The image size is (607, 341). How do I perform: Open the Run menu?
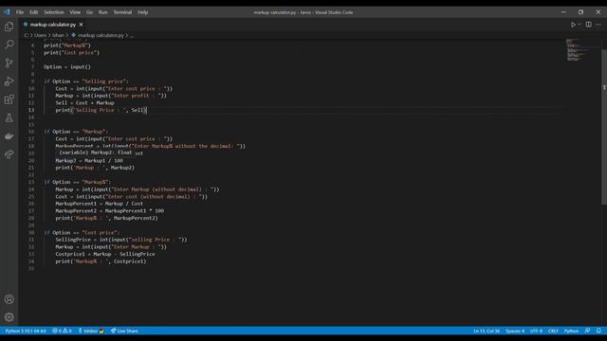click(x=103, y=12)
